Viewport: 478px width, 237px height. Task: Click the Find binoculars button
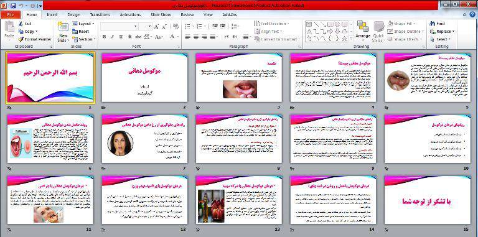437,24
